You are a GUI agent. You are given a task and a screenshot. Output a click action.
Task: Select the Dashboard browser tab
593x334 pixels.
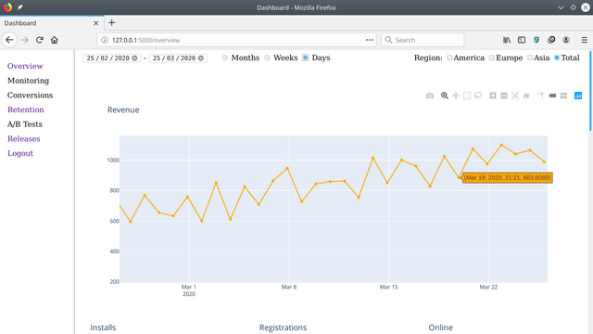pyautogui.click(x=52, y=23)
